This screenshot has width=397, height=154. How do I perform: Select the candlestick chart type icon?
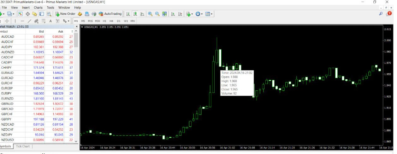click(x=135, y=14)
